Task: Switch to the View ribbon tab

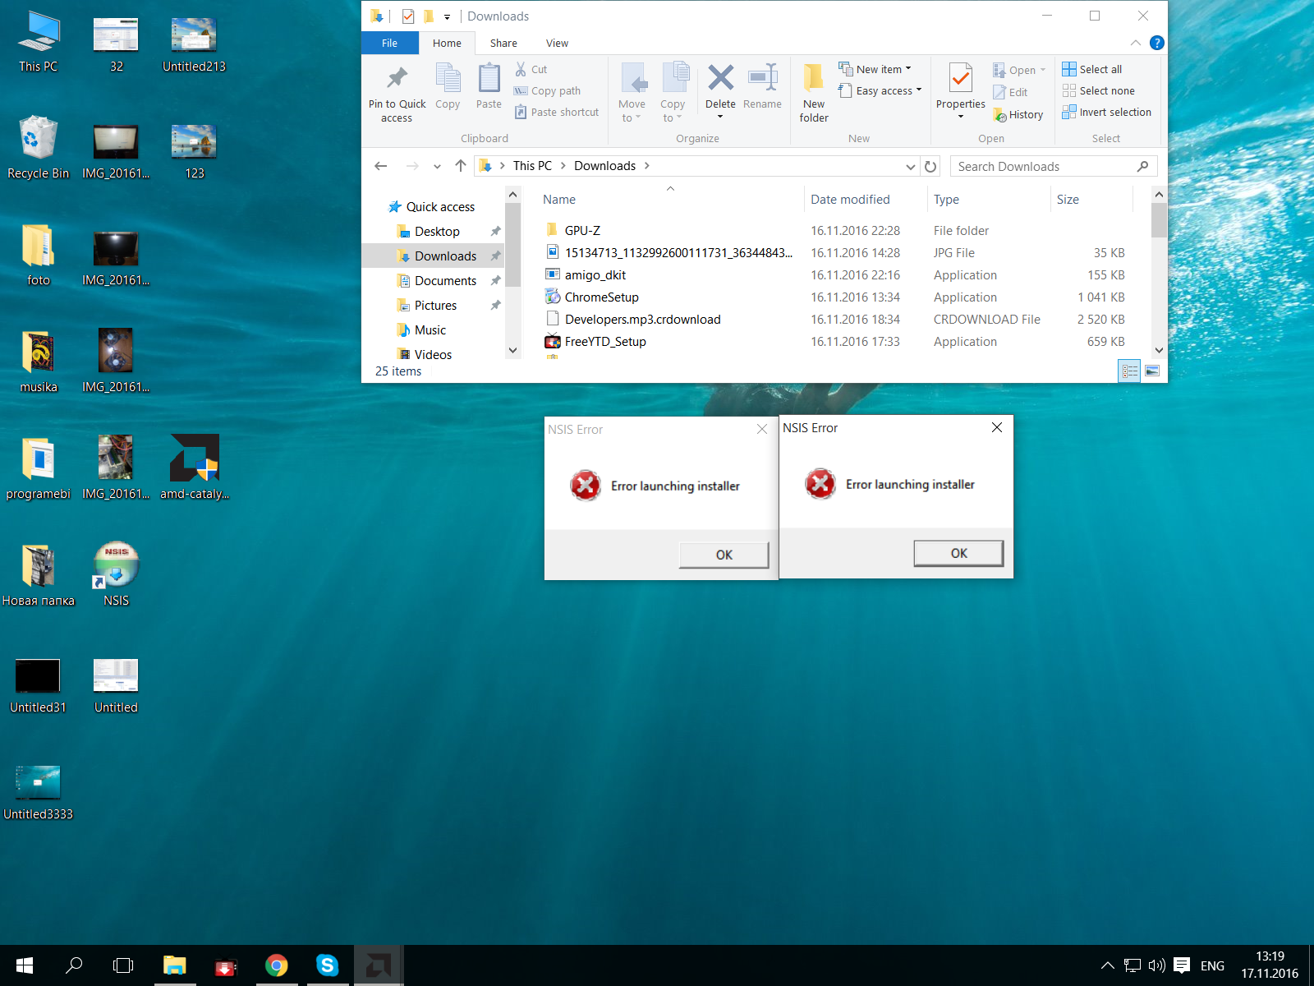Action: [x=557, y=44]
